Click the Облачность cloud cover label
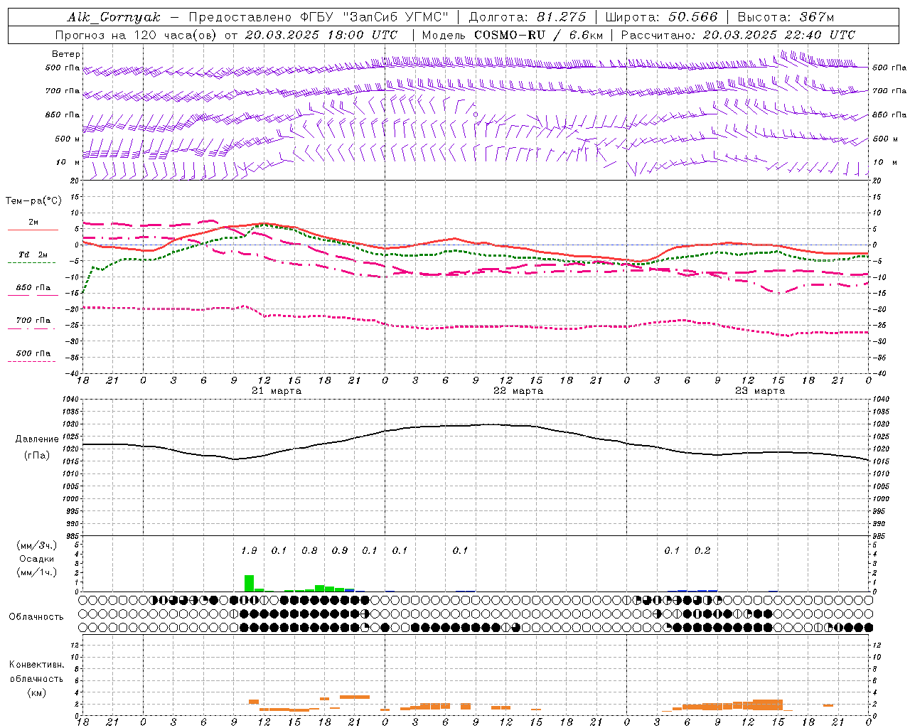The width and height of the screenshot is (910, 728). (36, 617)
